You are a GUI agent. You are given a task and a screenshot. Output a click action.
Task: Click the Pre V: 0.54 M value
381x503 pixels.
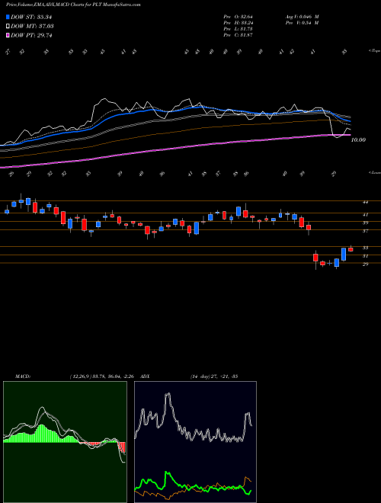tap(303, 23)
